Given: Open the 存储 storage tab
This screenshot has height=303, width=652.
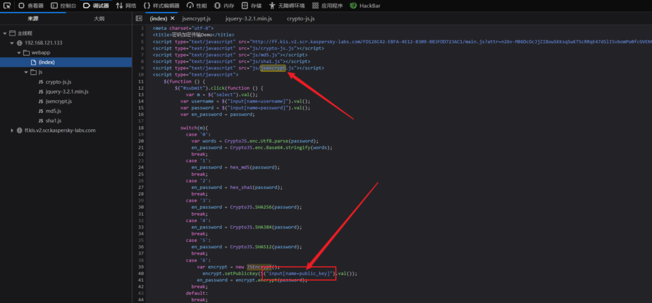Looking at the screenshot, I should (252, 6).
